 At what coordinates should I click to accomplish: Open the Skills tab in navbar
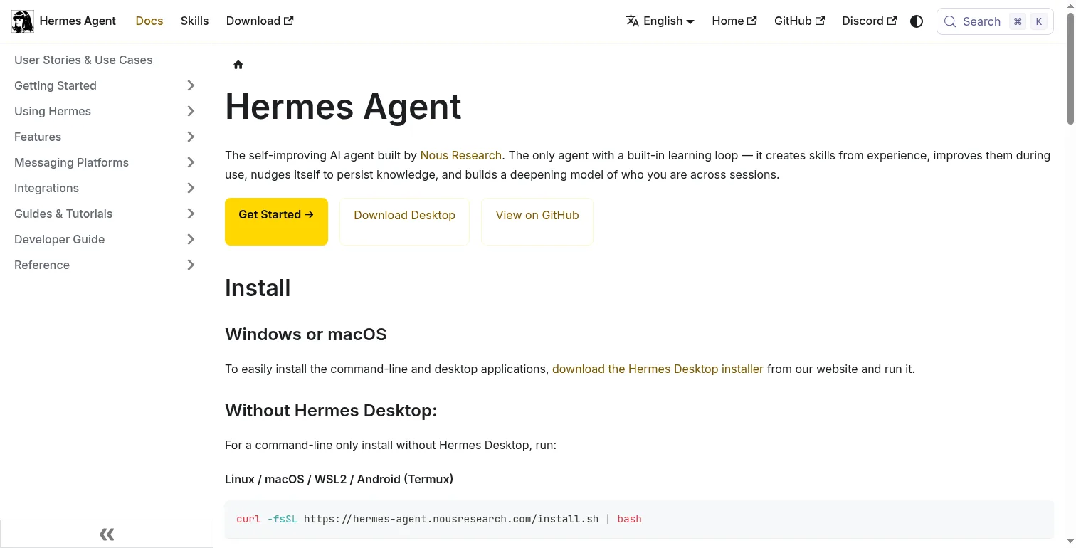click(194, 21)
